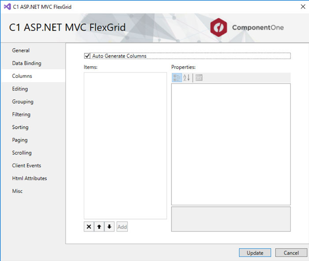Image resolution: width=309 pixels, height=261 pixels.
Task: Click the property description pane
Action: [231, 219]
